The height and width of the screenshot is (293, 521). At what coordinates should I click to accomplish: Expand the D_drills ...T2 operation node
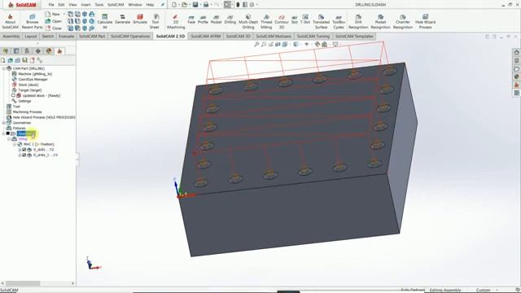coord(20,150)
